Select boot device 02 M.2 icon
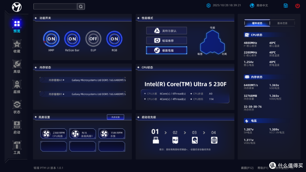The width and height of the screenshot is (306, 172). coord(175,140)
